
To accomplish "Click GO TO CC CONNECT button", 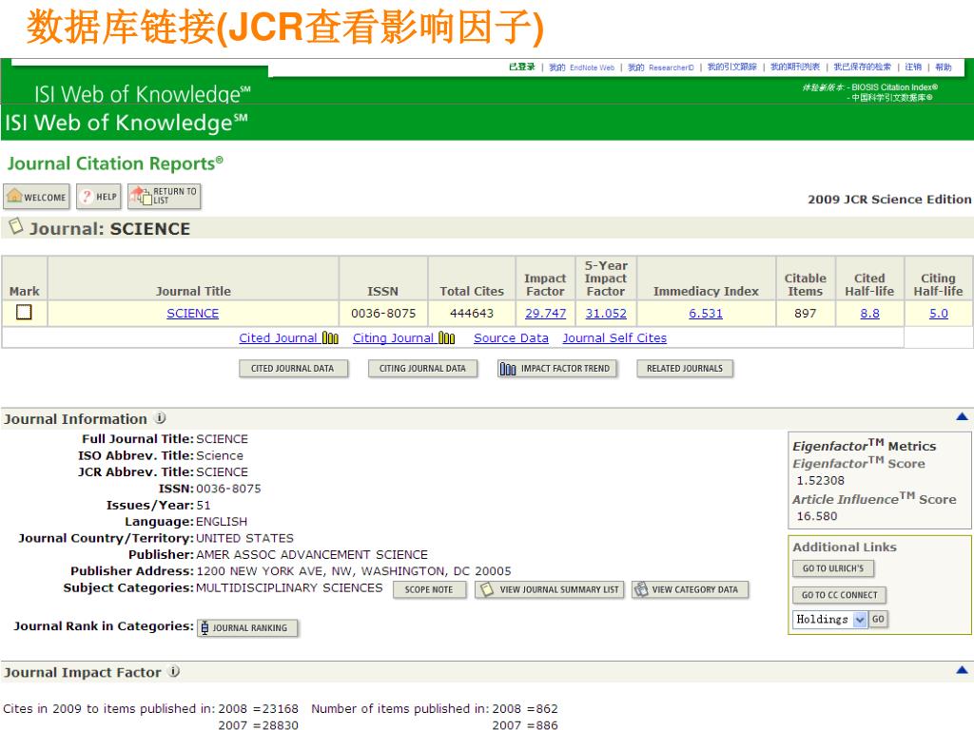I will [x=839, y=595].
